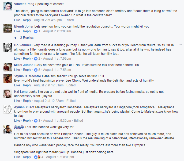Expand the 2 Replies thread

click(x=27, y=38)
